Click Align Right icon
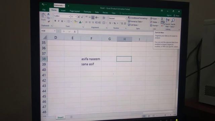Viewport: 215px width, 121px height. 93,23
